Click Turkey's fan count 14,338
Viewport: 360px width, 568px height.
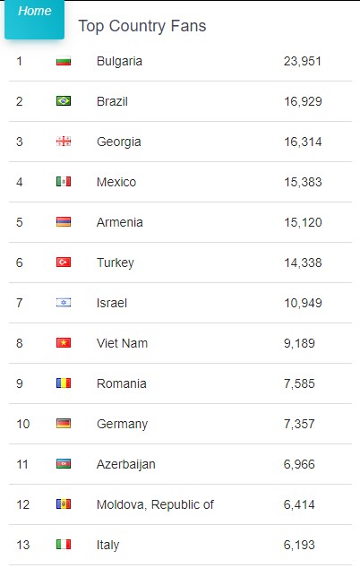click(x=303, y=262)
